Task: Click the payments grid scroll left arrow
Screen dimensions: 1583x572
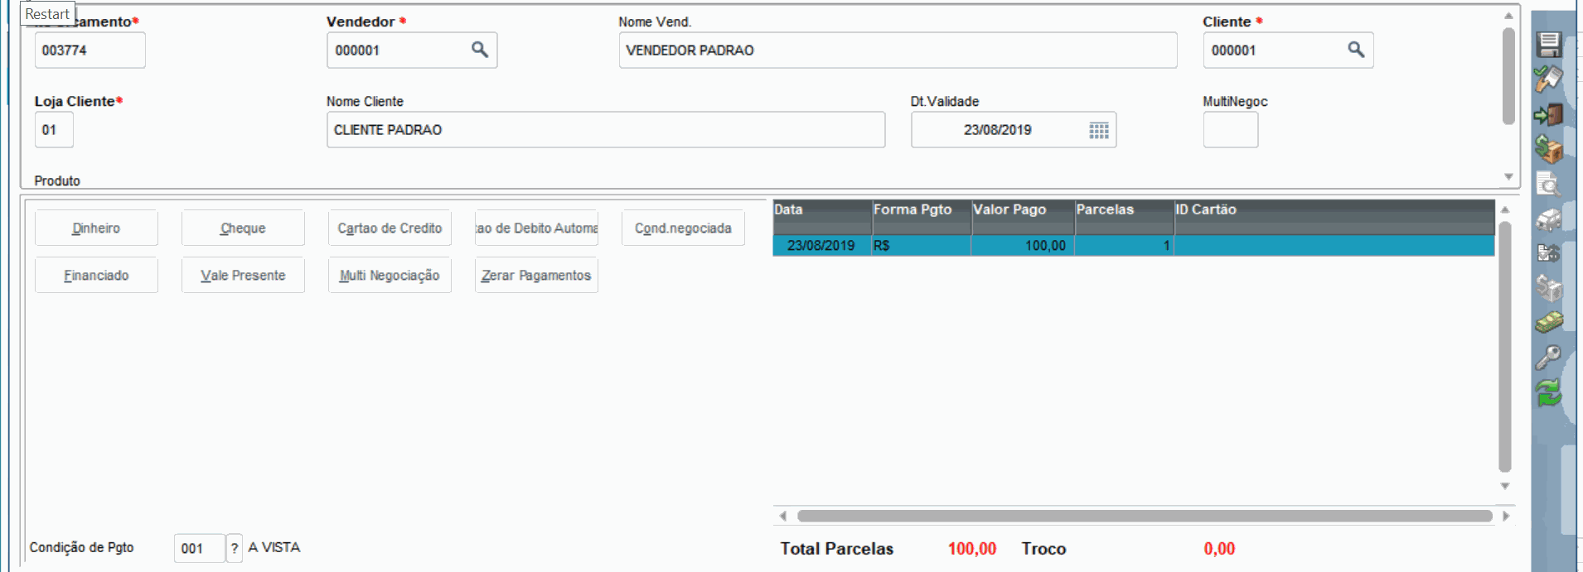Action: click(783, 516)
